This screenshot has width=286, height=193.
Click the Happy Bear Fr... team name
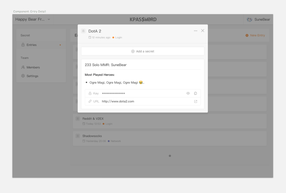point(30,20)
